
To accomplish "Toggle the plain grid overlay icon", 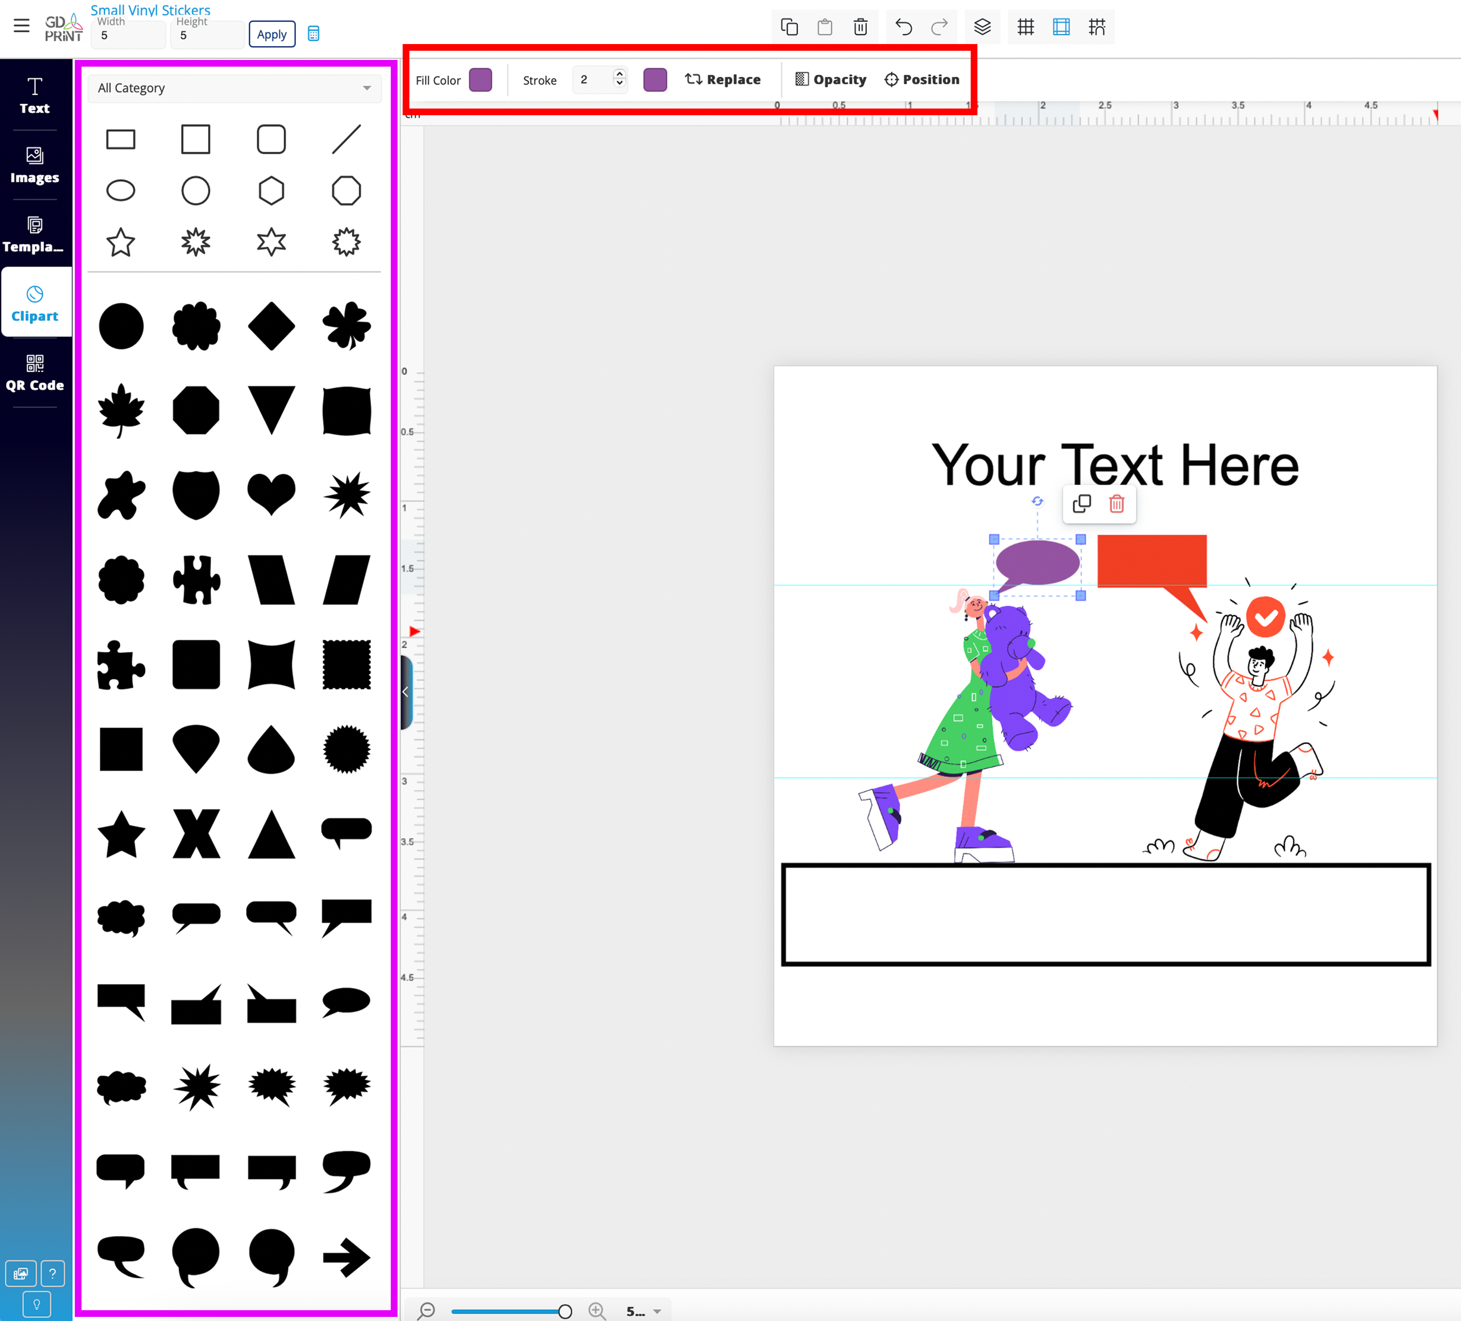I will [x=1026, y=28].
